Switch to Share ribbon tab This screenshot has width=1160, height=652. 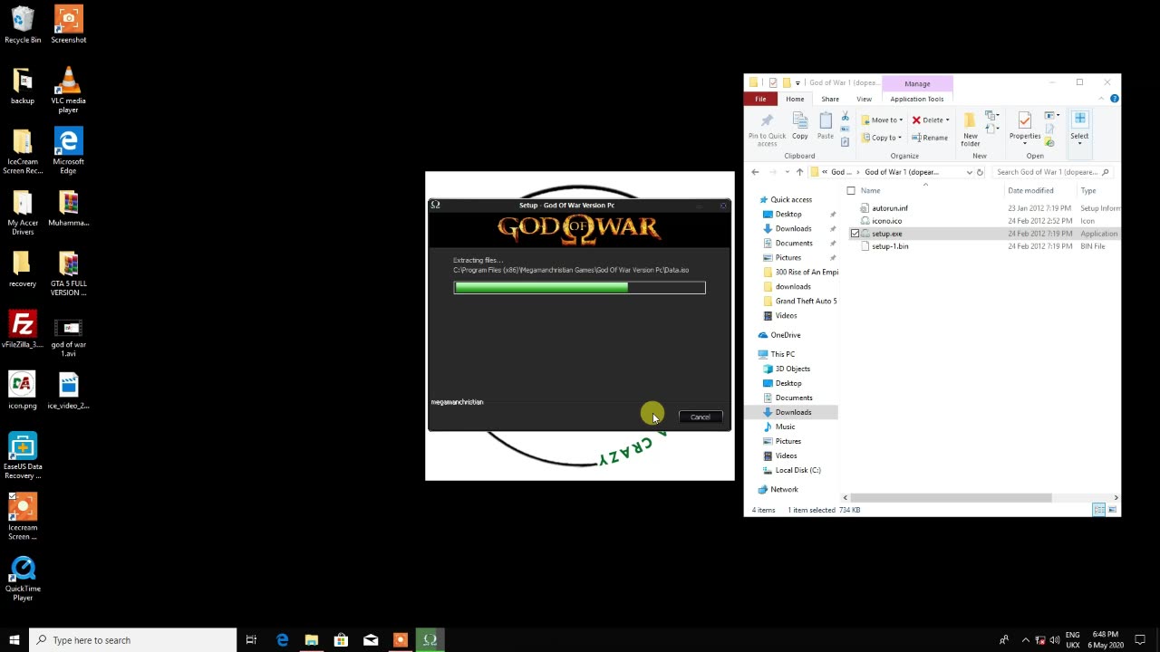830,99
